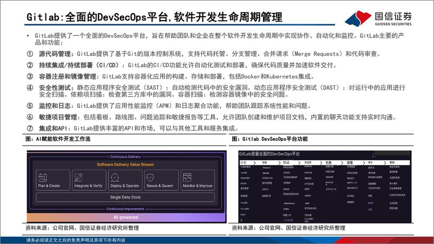
Task: Choose the Secure & Govern shield icon
Action: [150, 177]
